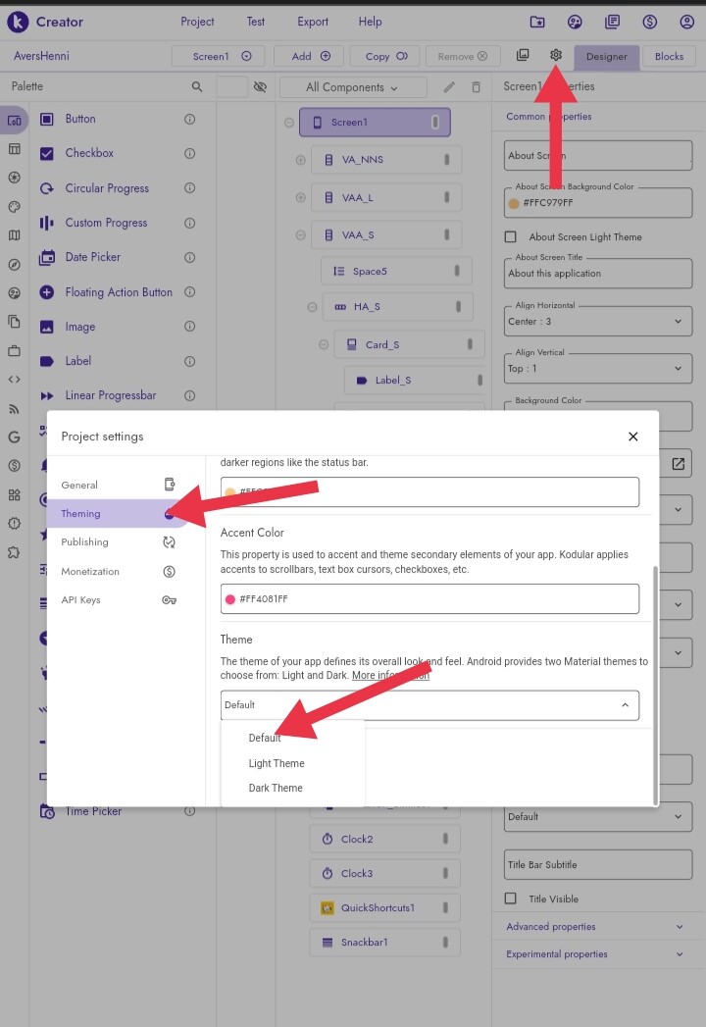Close the Project settings dialog

click(632, 436)
